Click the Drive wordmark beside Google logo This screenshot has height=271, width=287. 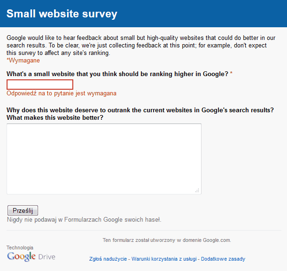click(x=47, y=257)
